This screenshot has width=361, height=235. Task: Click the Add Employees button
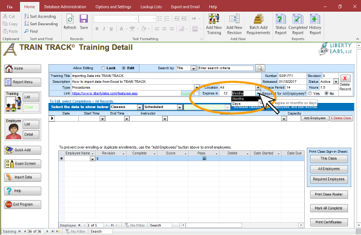[x=315, y=118]
